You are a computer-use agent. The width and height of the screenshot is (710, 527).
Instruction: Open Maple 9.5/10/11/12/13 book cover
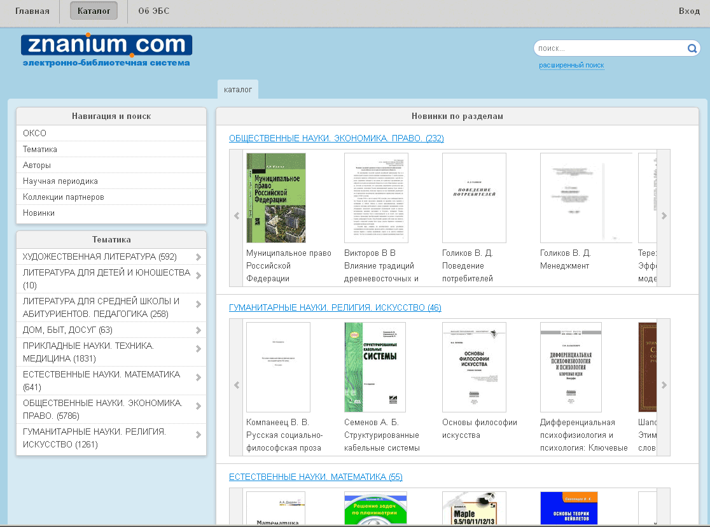coord(474,508)
